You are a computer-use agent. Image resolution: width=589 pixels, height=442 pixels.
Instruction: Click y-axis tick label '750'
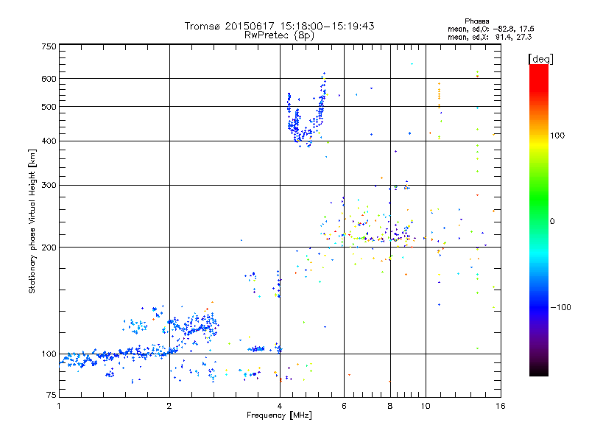point(49,46)
